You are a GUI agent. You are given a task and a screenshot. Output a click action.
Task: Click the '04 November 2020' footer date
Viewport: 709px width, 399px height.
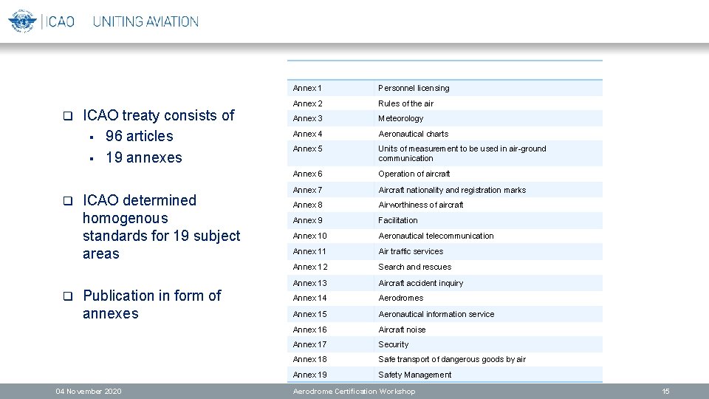(89, 392)
